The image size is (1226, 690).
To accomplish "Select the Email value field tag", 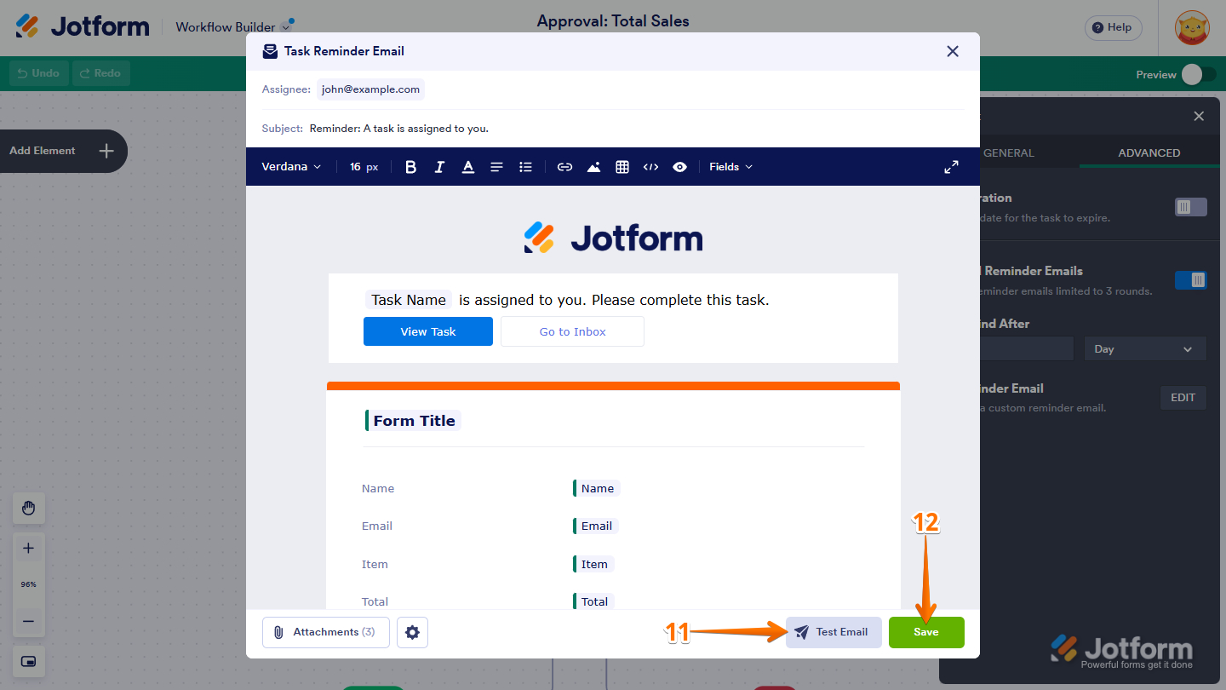I will coord(596,526).
